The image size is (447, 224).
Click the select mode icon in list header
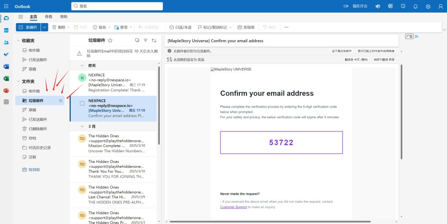pyautogui.click(x=137, y=41)
